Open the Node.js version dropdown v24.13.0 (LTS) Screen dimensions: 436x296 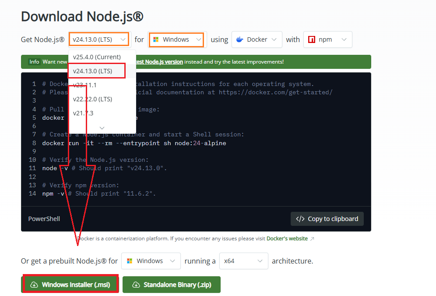99,39
